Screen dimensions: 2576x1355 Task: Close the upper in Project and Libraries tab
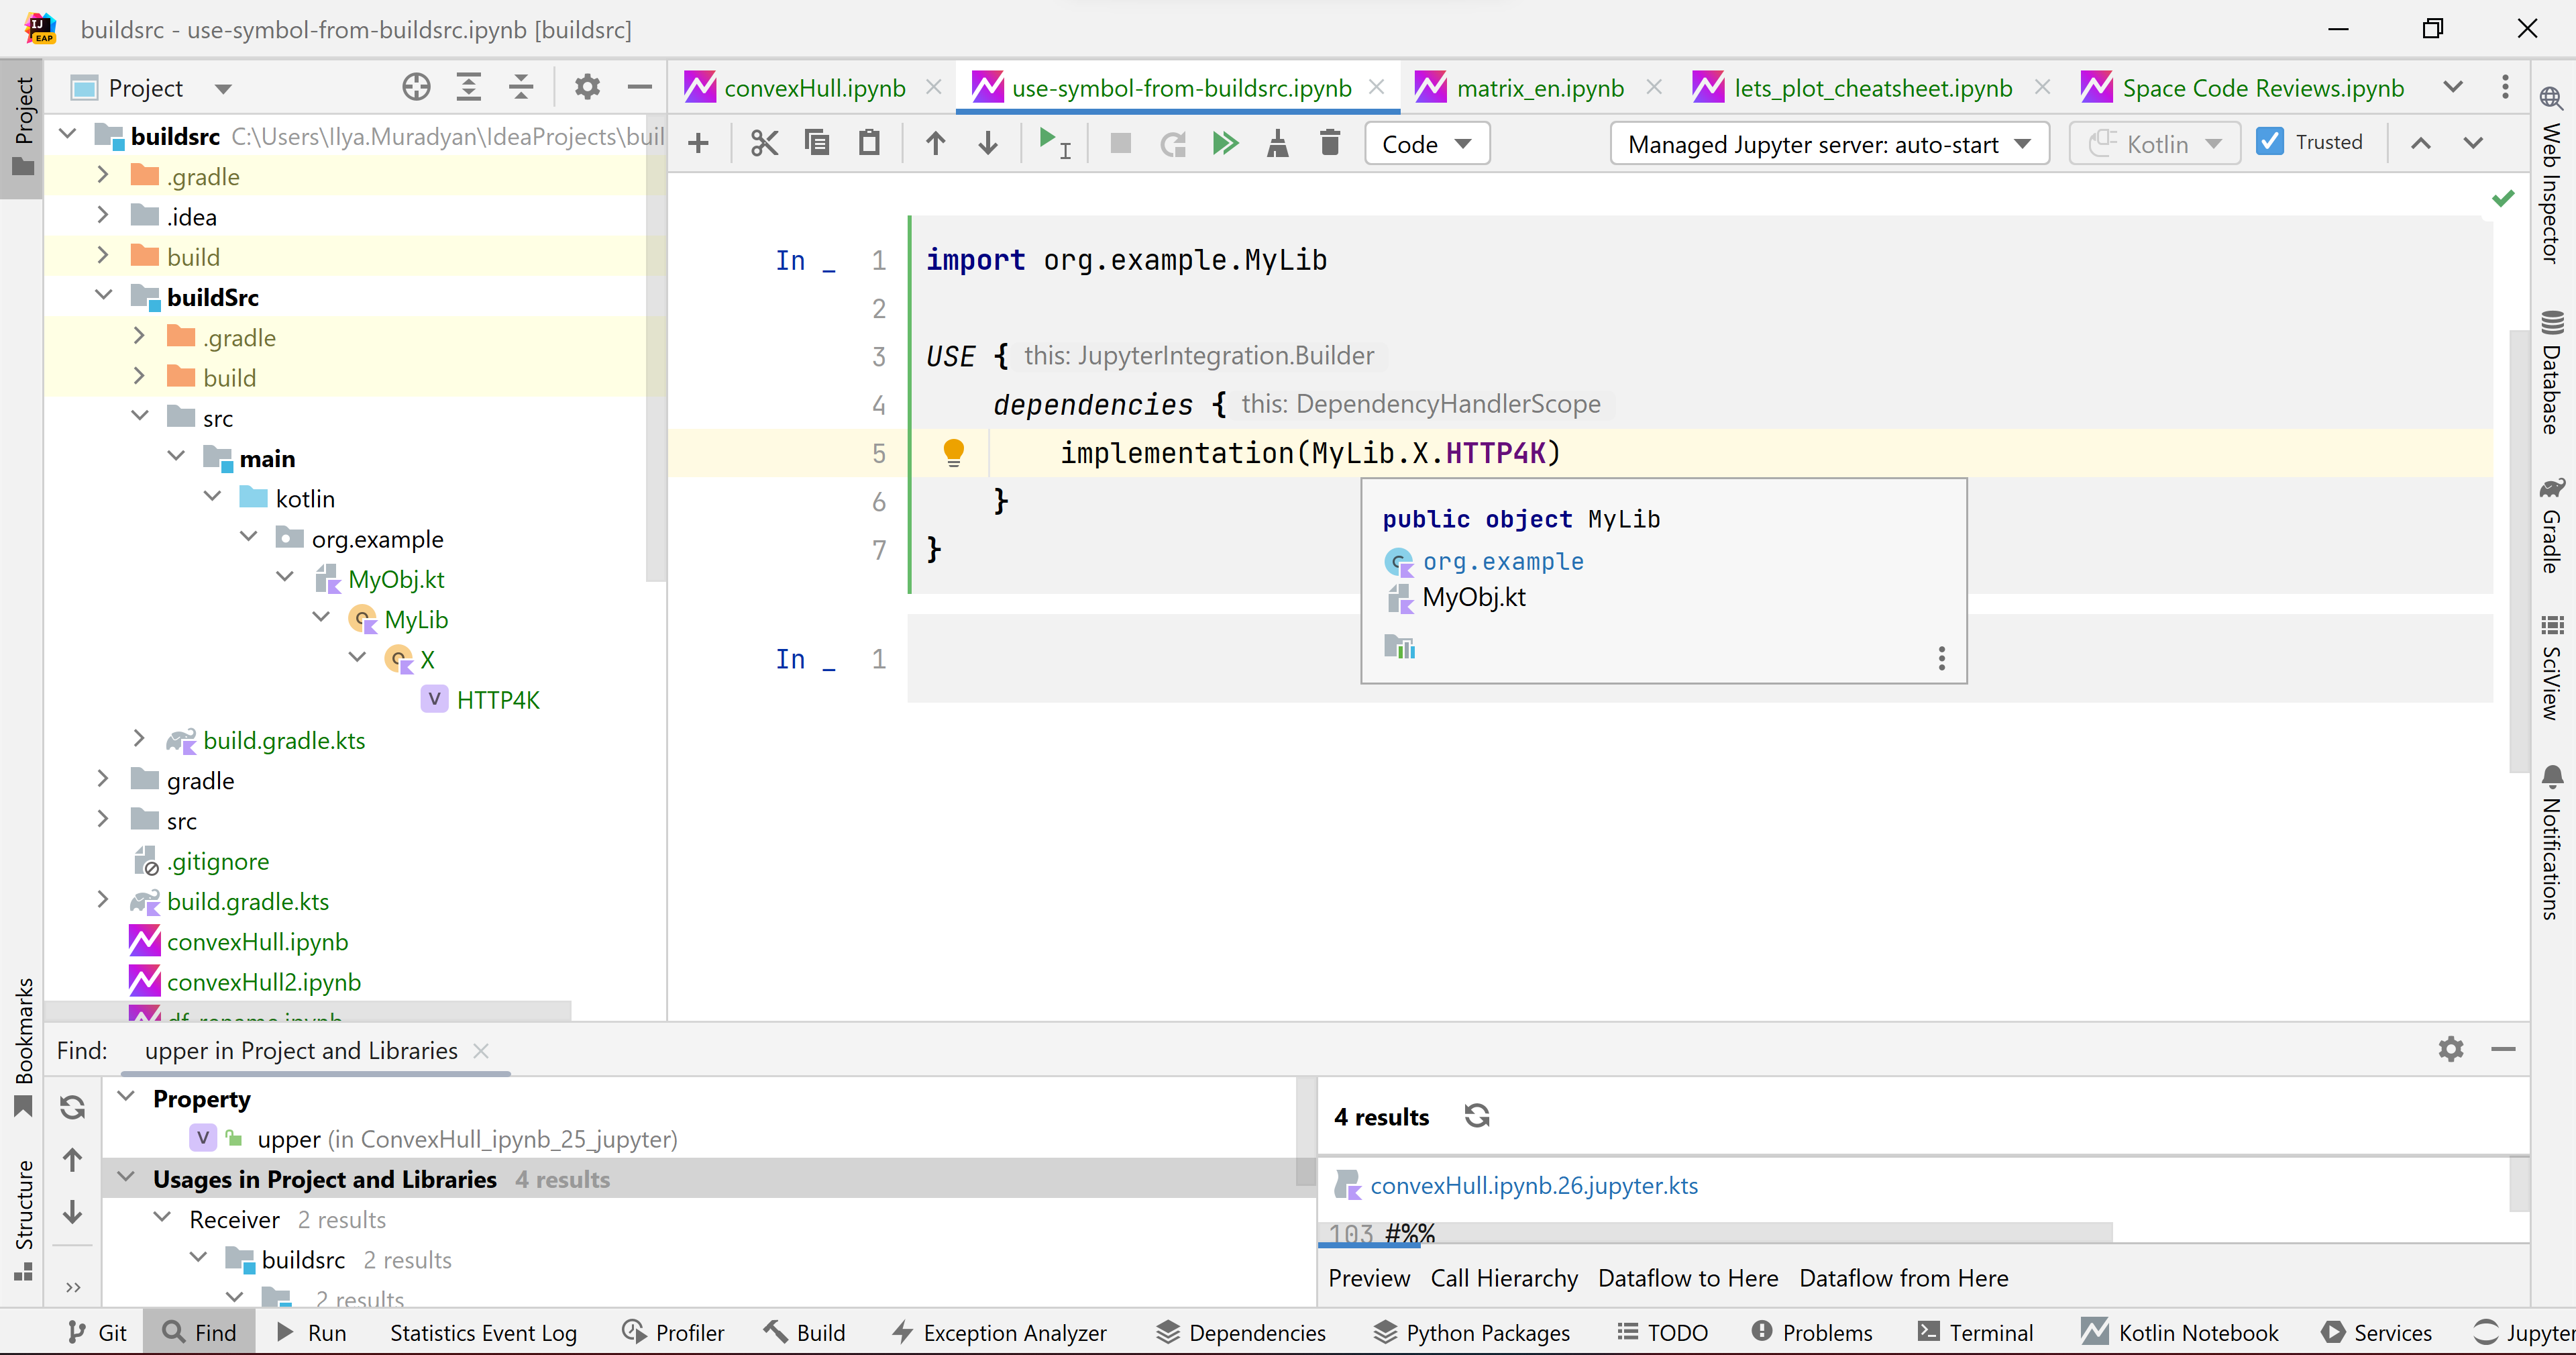[481, 1050]
